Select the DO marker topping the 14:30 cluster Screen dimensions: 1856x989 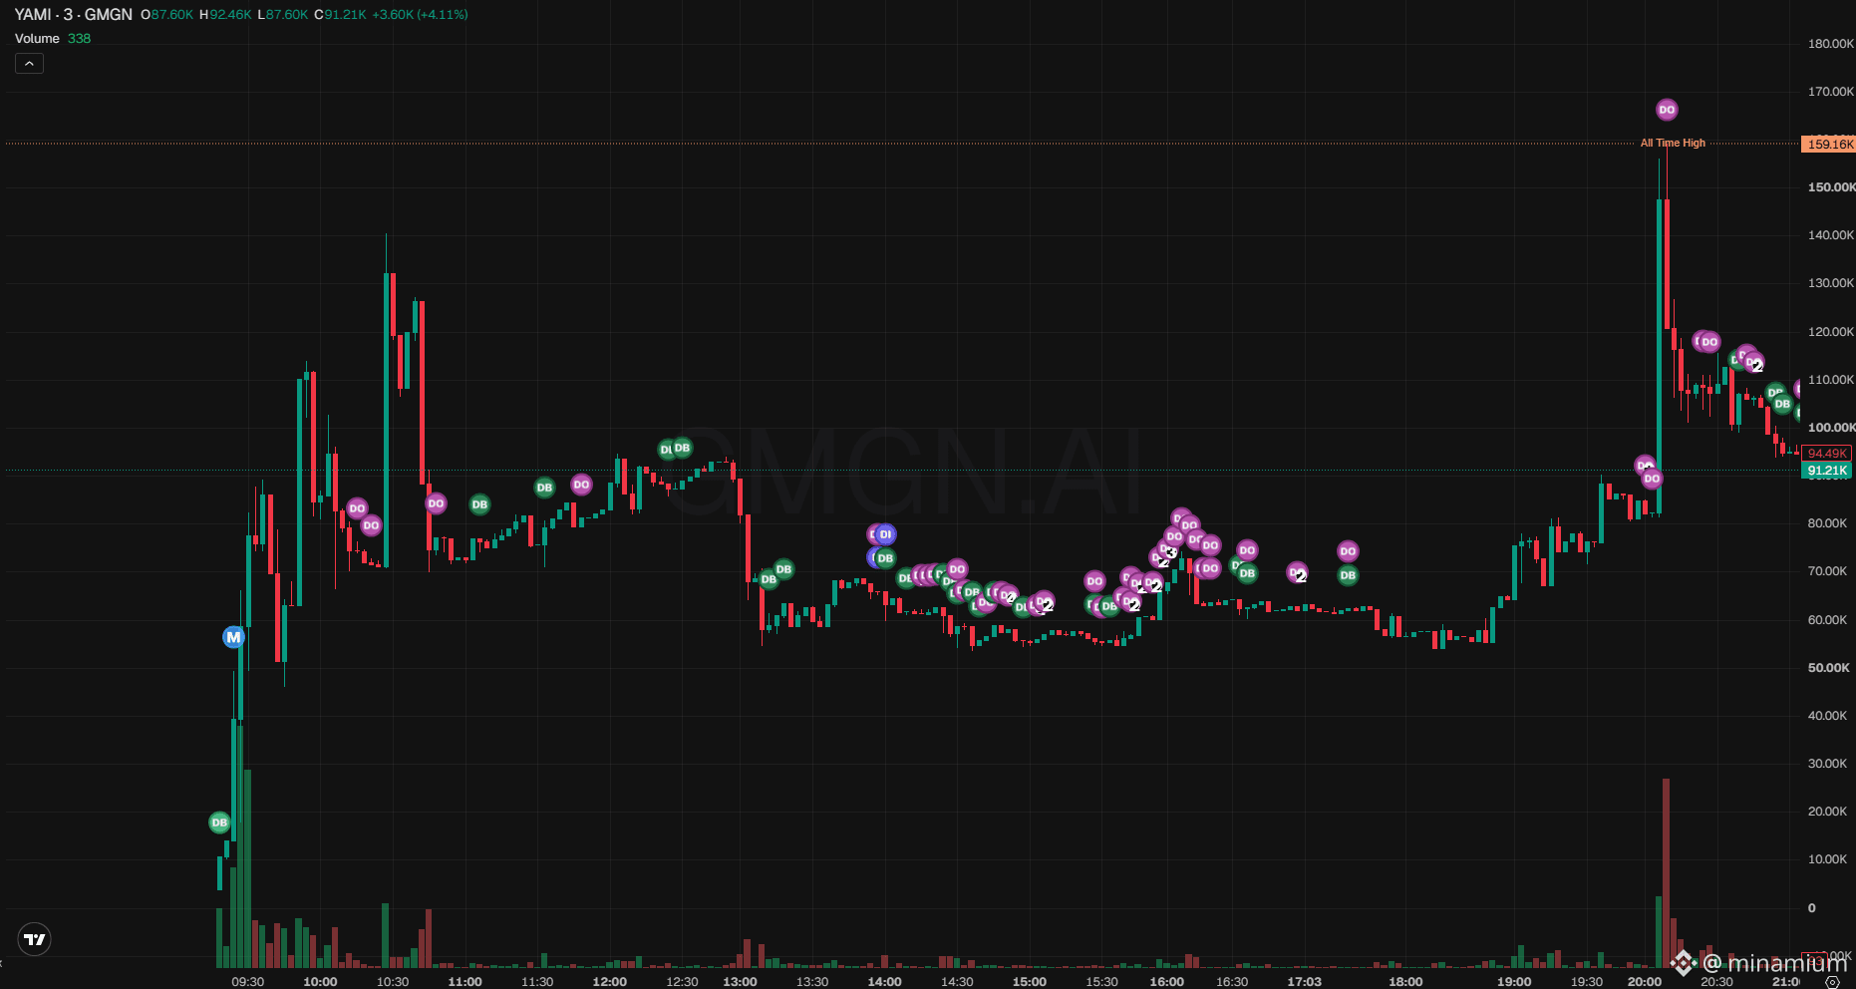(x=957, y=569)
